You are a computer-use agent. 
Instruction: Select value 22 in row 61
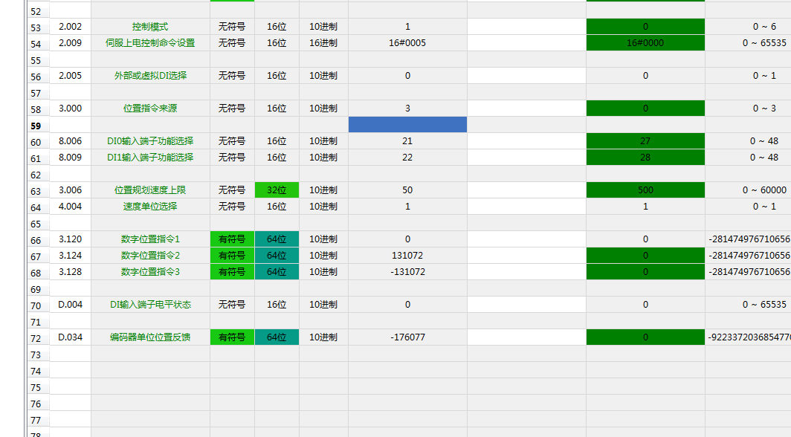407,158
